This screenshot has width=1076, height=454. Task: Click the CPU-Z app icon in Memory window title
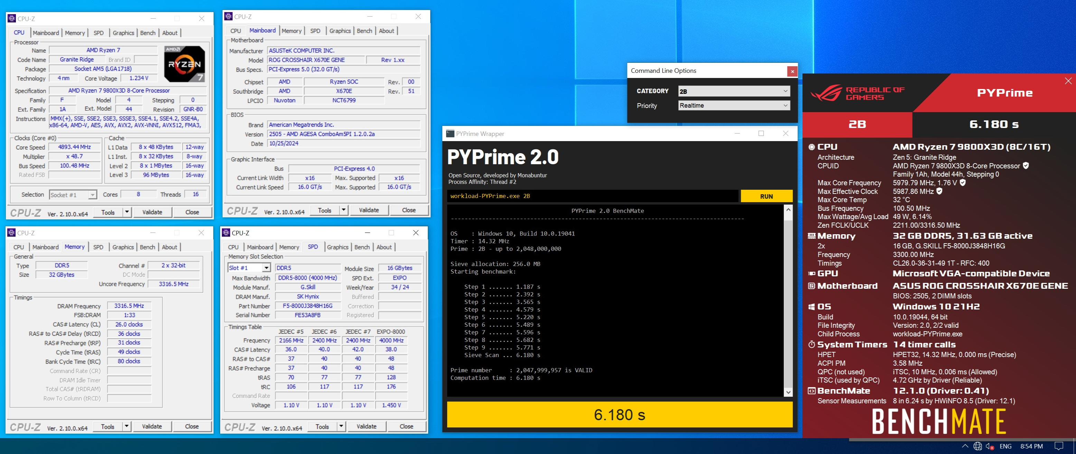click(x=12, y=233)
